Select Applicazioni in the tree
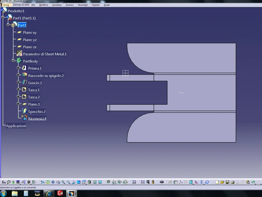 point(16,126)
